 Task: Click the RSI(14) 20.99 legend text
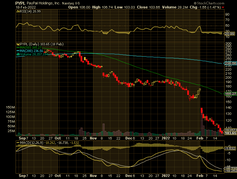(x=30, y=11)
